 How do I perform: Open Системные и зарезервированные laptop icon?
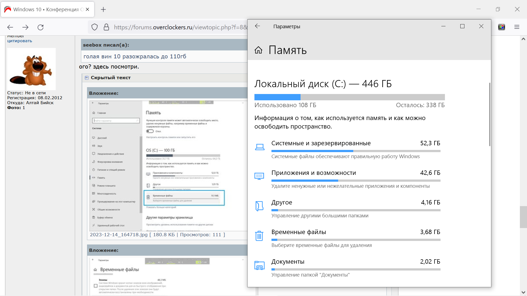tap(259, 147)
